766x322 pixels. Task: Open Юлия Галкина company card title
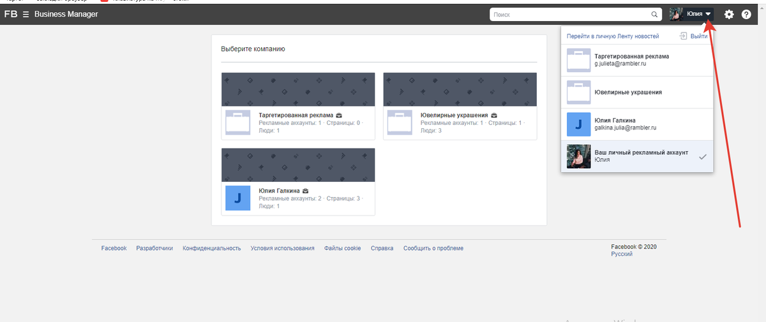point(280,191)
